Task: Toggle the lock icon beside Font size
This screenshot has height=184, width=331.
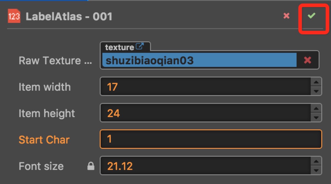Action: [x=91, y=166]
